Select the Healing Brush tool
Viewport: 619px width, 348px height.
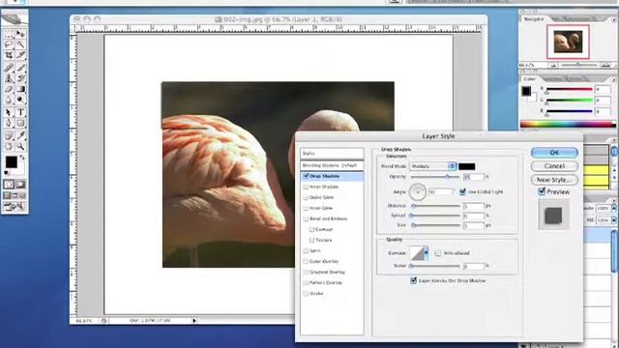tap(9, 67)
